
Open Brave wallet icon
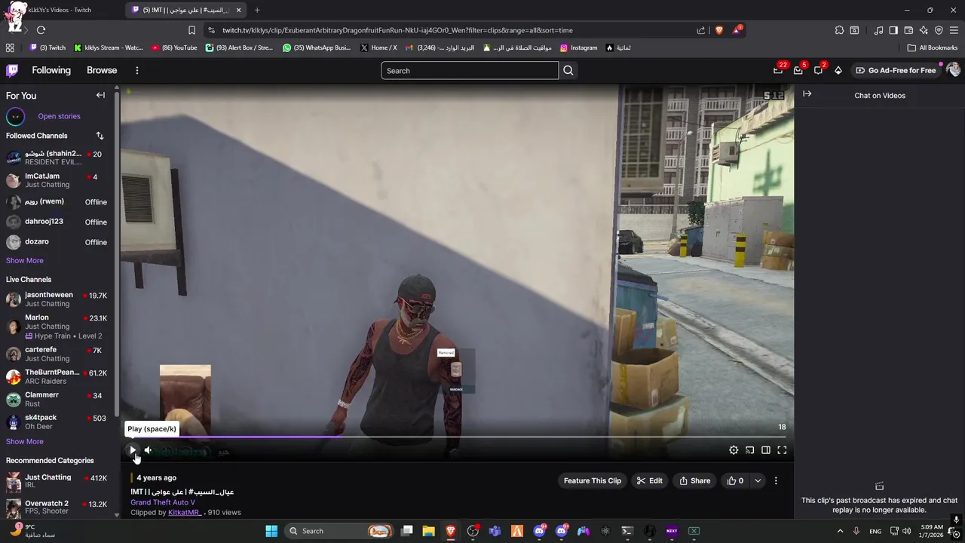tap(908, 30)
